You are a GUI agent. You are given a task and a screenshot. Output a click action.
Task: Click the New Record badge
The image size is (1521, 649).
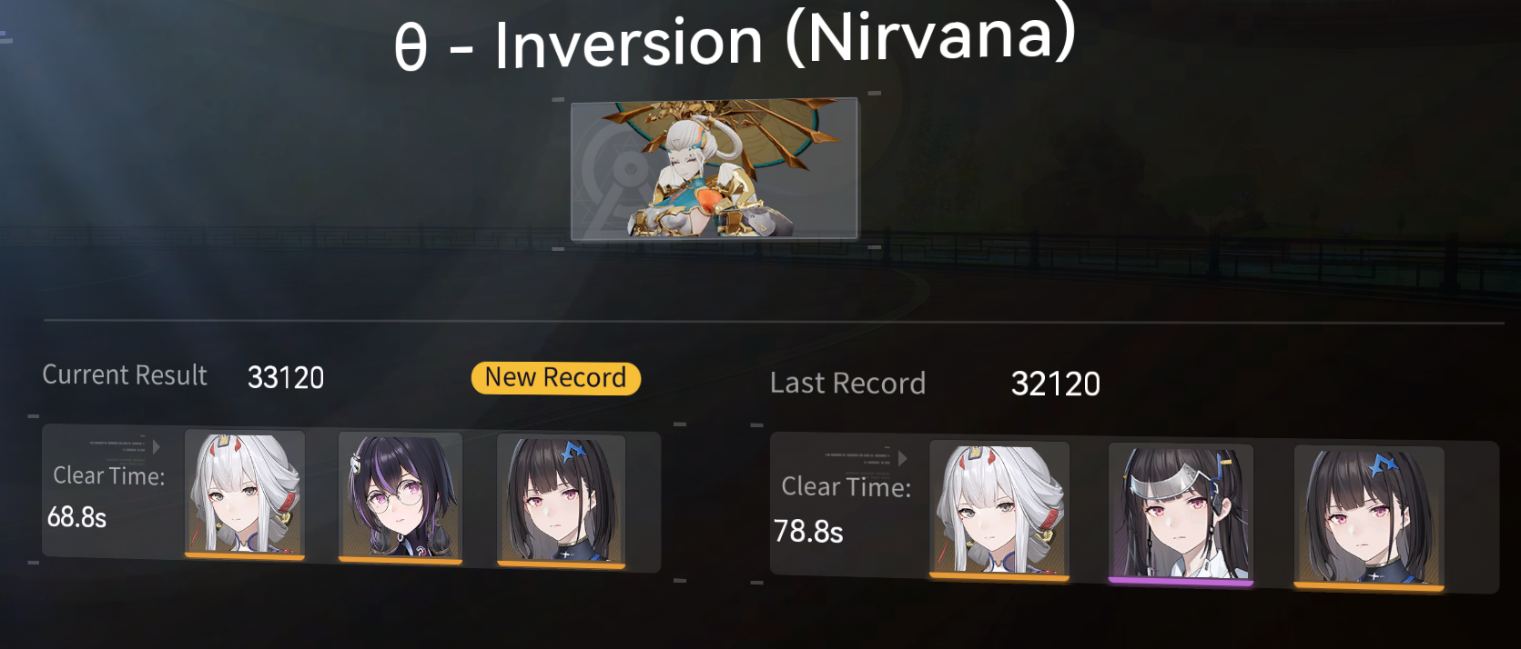point(556,378)
